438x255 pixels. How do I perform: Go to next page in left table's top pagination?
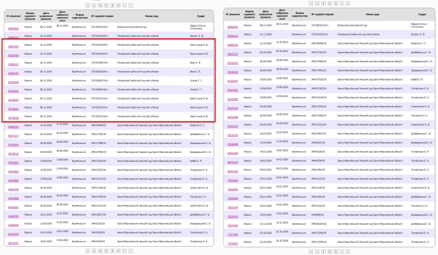(124, 4)
